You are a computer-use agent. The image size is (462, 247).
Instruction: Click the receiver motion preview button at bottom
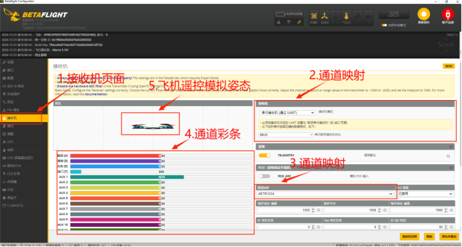click(409, 237)
